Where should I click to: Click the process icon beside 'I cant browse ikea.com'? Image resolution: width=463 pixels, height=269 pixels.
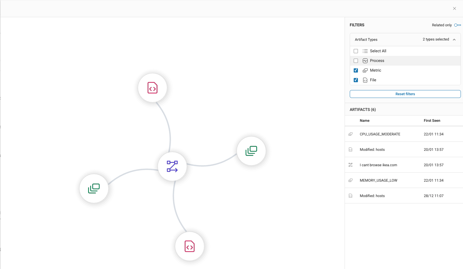(x=350, y=165)
